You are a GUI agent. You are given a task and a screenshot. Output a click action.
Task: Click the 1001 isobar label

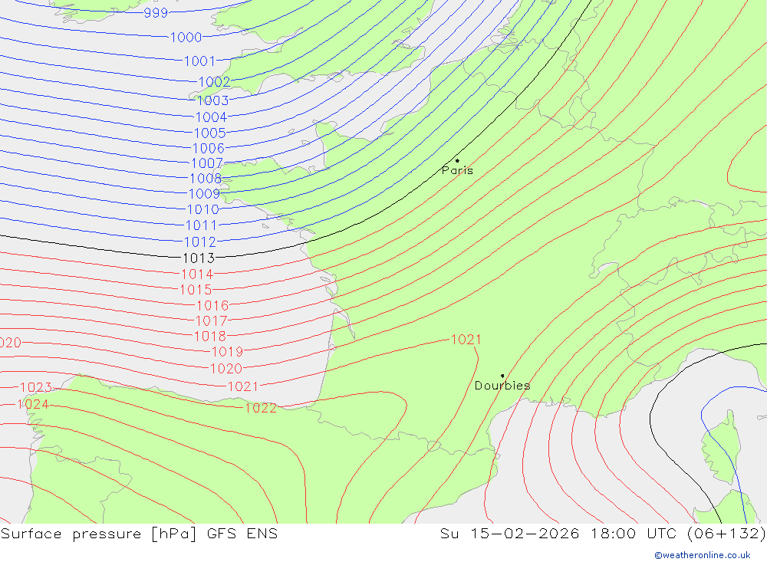tap(199, 61)
